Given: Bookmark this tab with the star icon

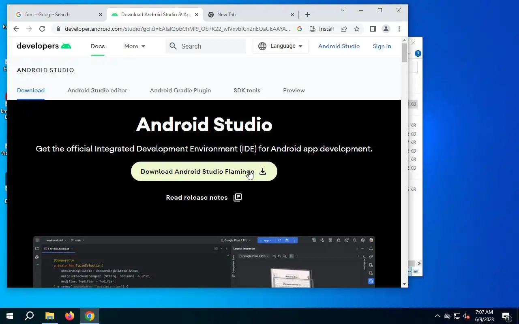Looking at the screenshot, I should point(357,29).
